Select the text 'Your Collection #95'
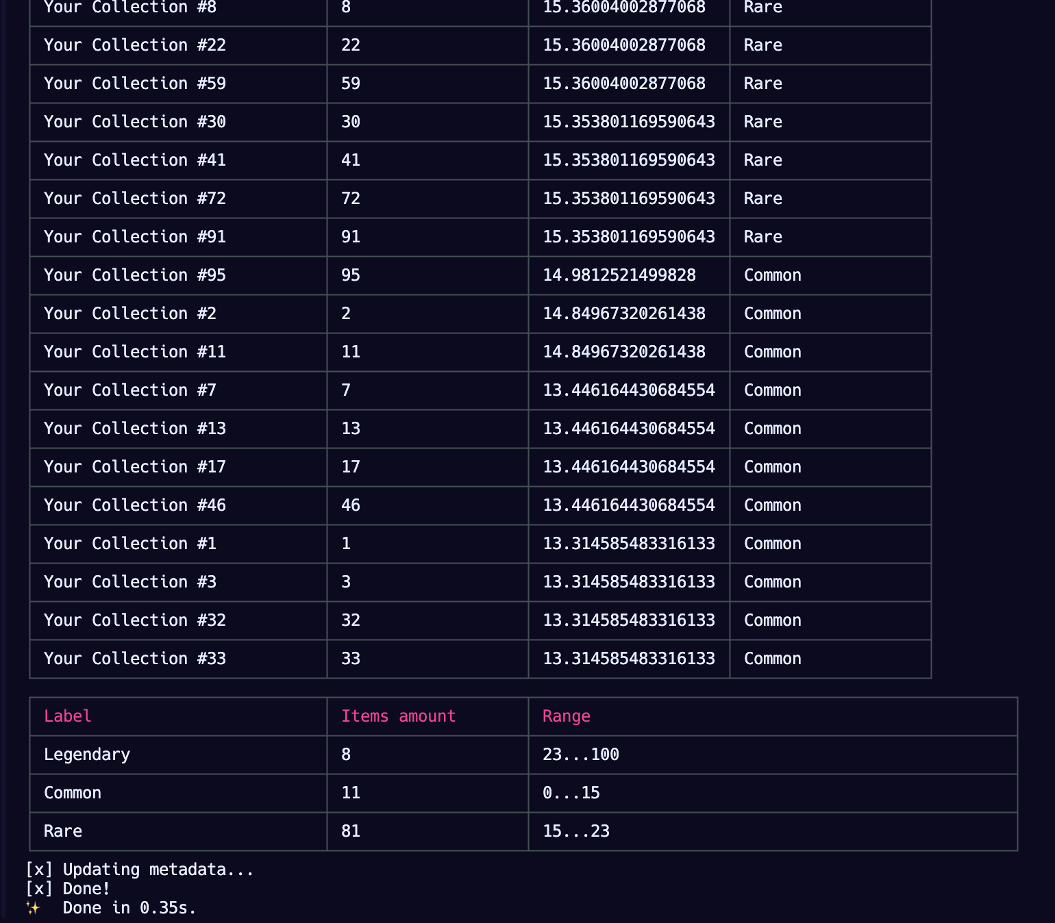1055x923 pixels. point(135,275)
